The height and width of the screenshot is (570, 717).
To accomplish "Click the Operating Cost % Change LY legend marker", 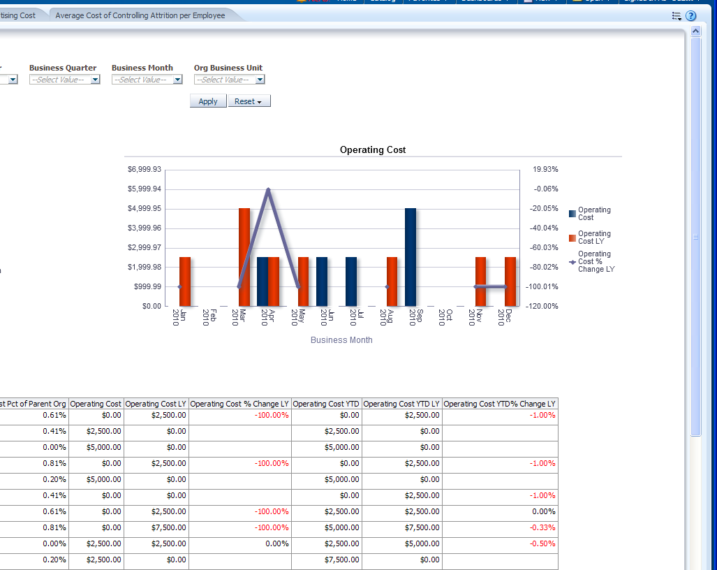I will tap(572, 262).
